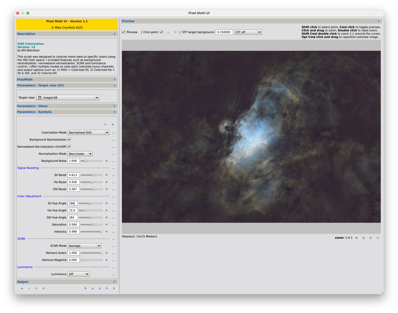
Task: Uncheck the Background Neutralization checkbox
Action: [x=69, y=139]
